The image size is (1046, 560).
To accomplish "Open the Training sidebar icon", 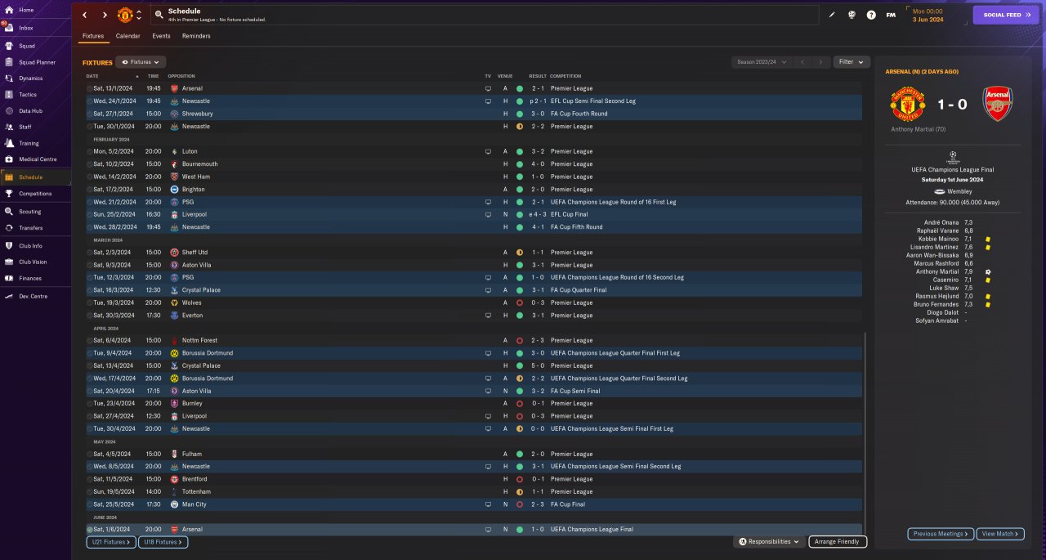I will coord(9,143).
